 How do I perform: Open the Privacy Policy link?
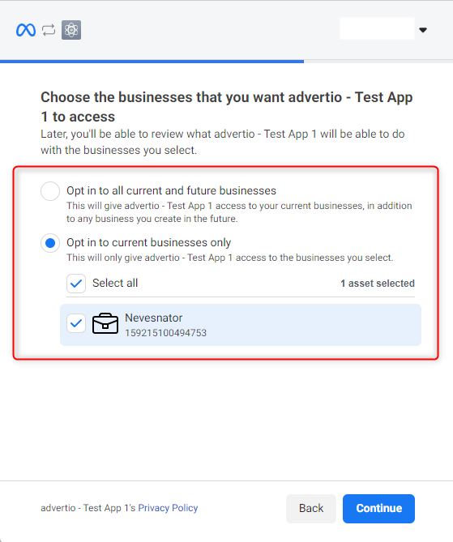point(168,508)
